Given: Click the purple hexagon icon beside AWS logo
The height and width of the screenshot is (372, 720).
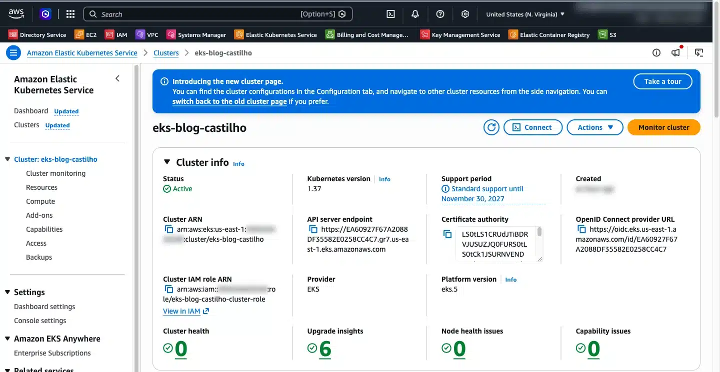Looking at the screenshot, I should pyautogui.click(x=45, y=14).
